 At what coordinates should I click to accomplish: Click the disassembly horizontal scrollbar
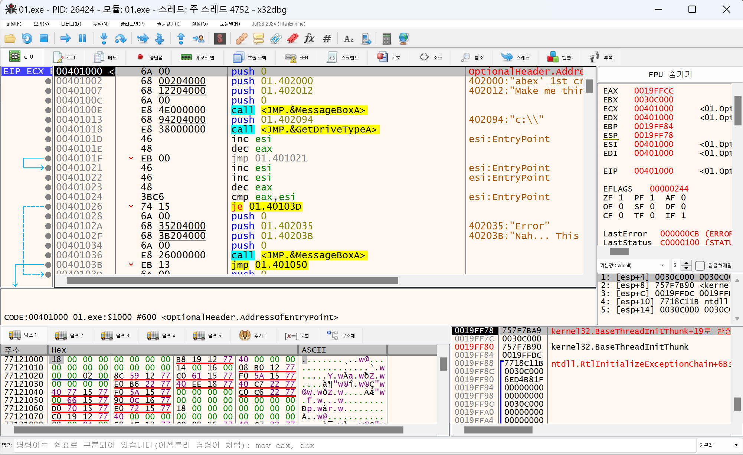point(232,281)
